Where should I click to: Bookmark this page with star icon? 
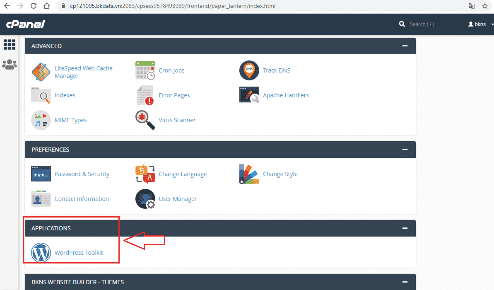pyautogui.click(x=485, y=6)
